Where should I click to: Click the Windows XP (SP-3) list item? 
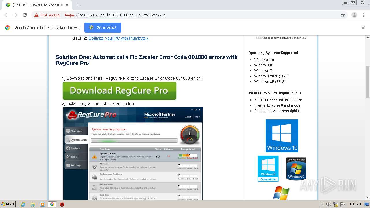(270, 82)
